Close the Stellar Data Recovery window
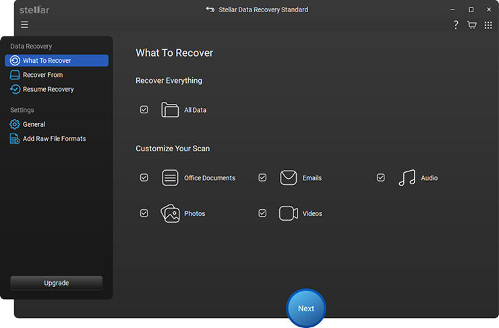Viewport: 499px width, 328px height. (x=489, y=9)
